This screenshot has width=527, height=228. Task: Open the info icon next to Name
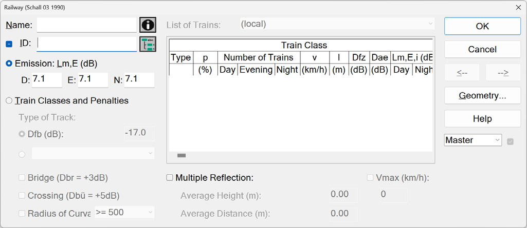coord(148,25)
